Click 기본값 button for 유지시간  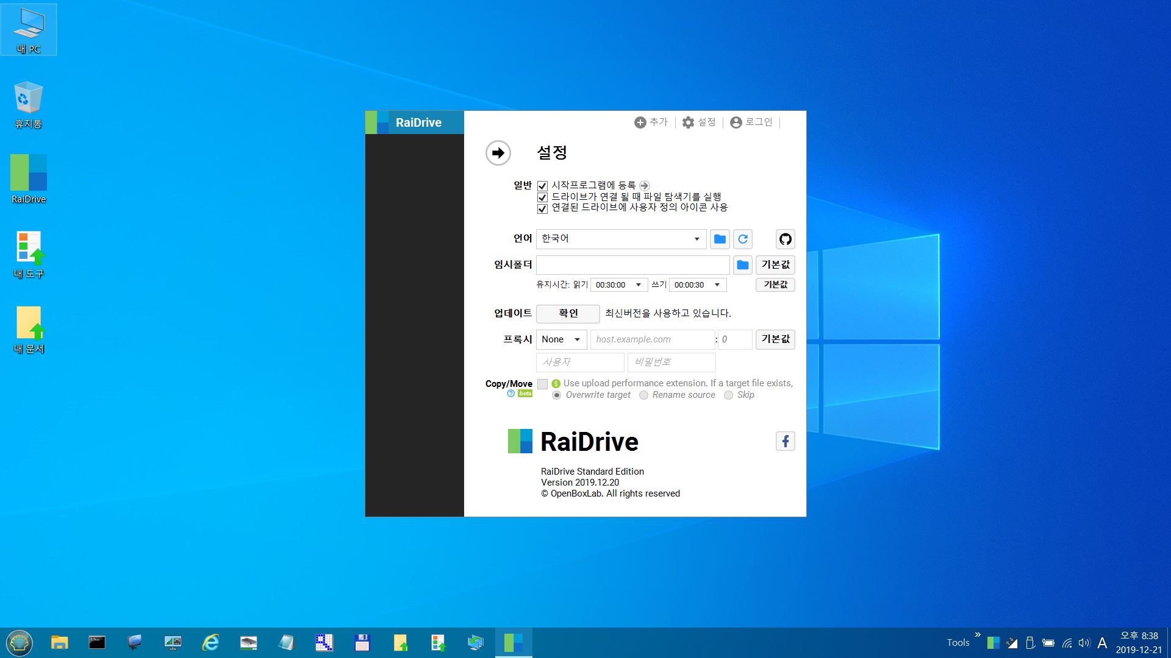point(775,285)
